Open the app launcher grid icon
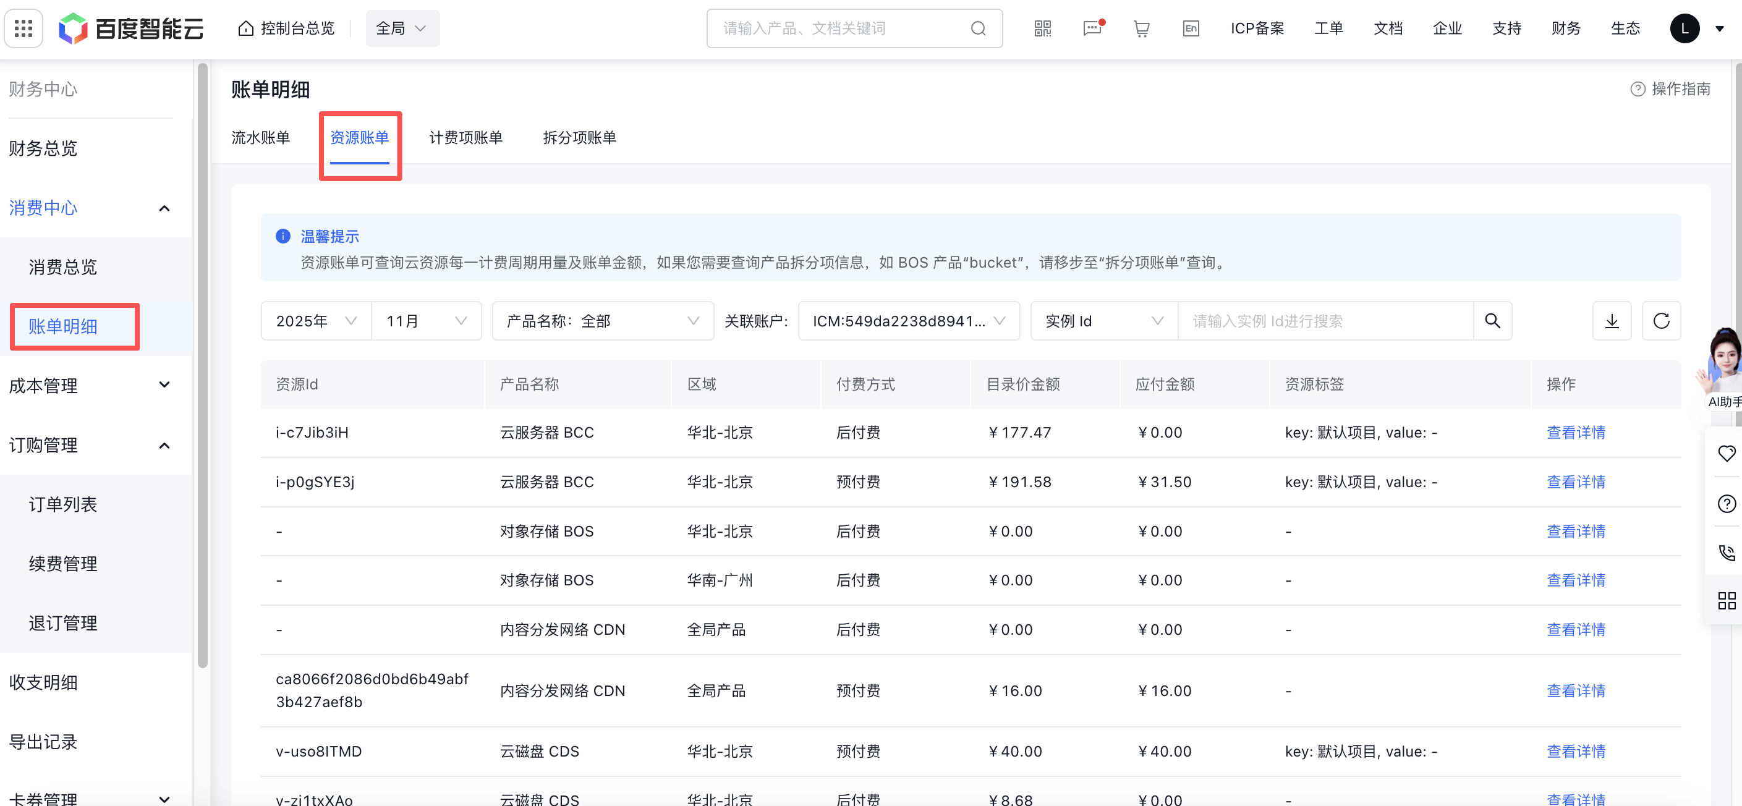Image resolution: width=1742 pixels, height=806 pixels. pyautogui.click(x=23, y=28)
